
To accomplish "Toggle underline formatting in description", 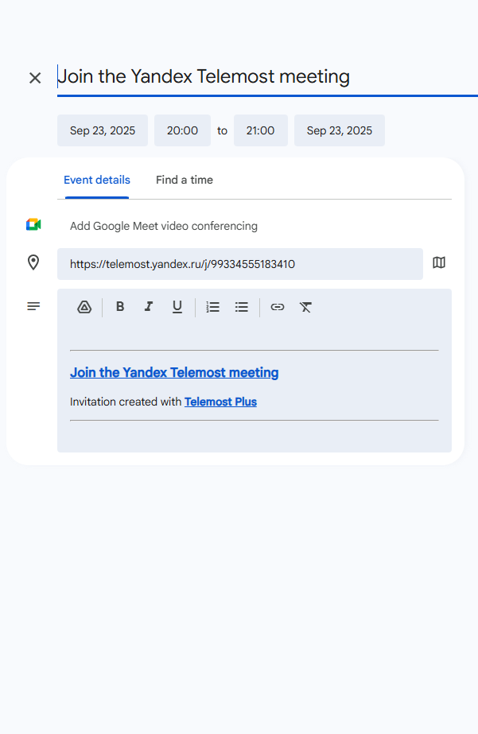I will click(177, 307).
